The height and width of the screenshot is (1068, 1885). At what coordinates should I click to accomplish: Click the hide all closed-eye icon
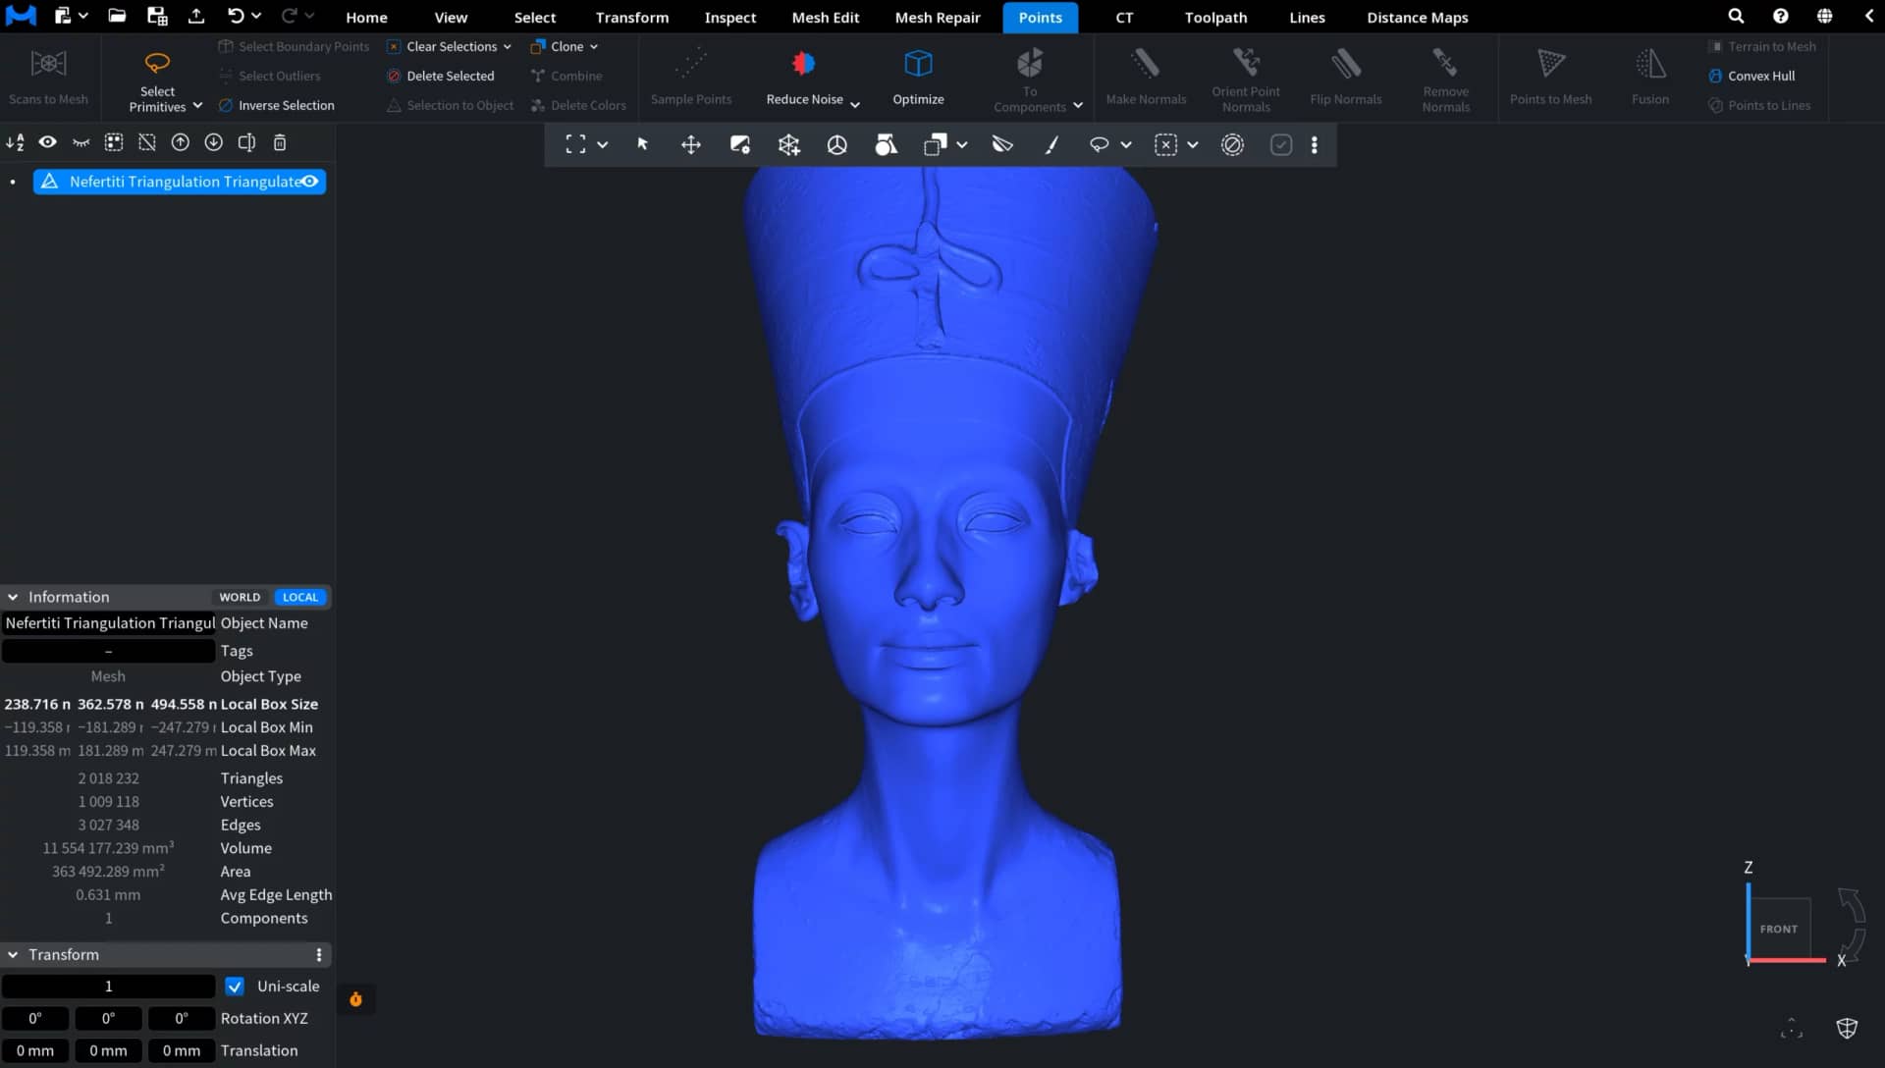click(81, 142)
